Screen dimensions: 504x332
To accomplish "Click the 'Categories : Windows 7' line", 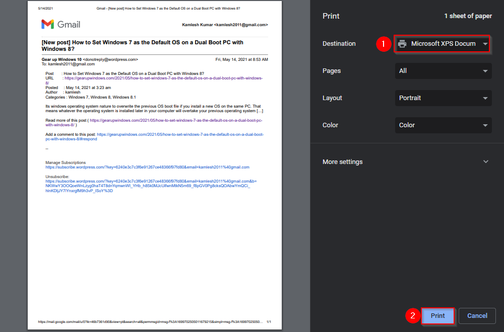I will pos(91,97).
